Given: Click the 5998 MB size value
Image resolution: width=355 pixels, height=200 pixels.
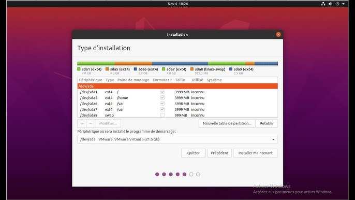Looking at the screenshot, I should point(182,104).
